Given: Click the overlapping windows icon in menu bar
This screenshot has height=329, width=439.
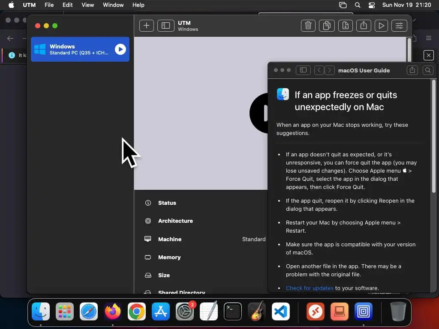Looking at the screenshot, I should tap(343, 5).
